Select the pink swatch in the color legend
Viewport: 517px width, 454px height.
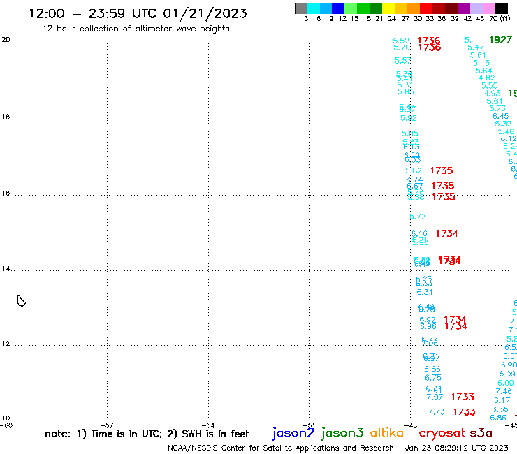[489, 8]
